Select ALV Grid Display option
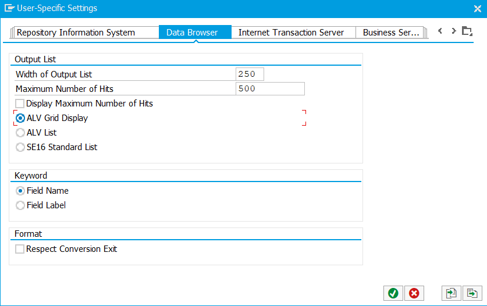 [x=20, y=118]
